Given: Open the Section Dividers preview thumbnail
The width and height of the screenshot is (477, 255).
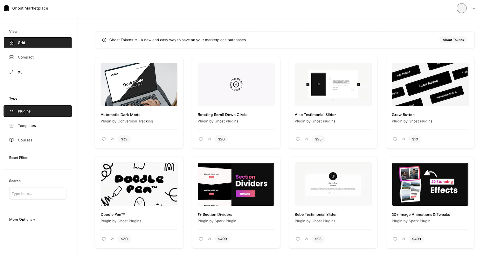Looking at the screenshot, I should [x=236, y=184].
